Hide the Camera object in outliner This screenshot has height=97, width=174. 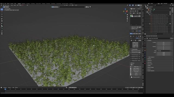tap(171, 9)
